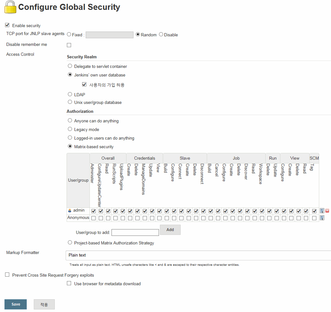Toggle Anonymous Overall Read checkbox
This screenshot has width=331, height=312.
108,218
